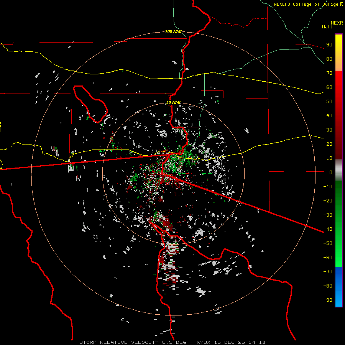Click the 30 value on velocity scale
Screen dimensions: 345x345
point(329,130)
